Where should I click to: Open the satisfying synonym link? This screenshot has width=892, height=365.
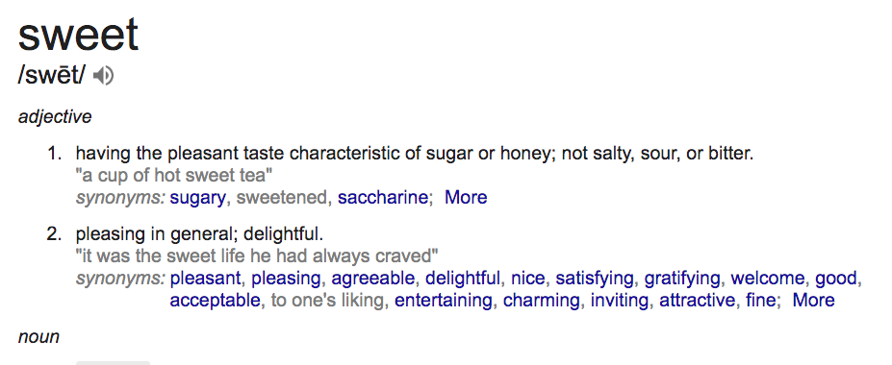pyautogui.click(x=594, y=279)
